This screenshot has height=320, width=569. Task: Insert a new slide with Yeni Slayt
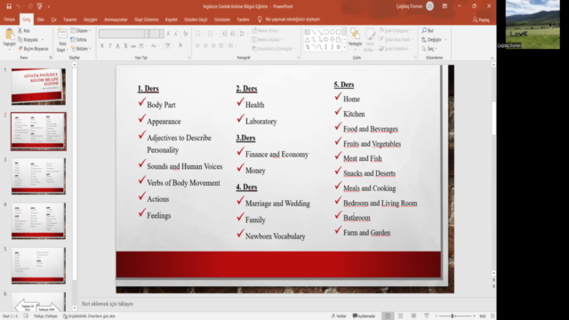(x=62, y=40)
